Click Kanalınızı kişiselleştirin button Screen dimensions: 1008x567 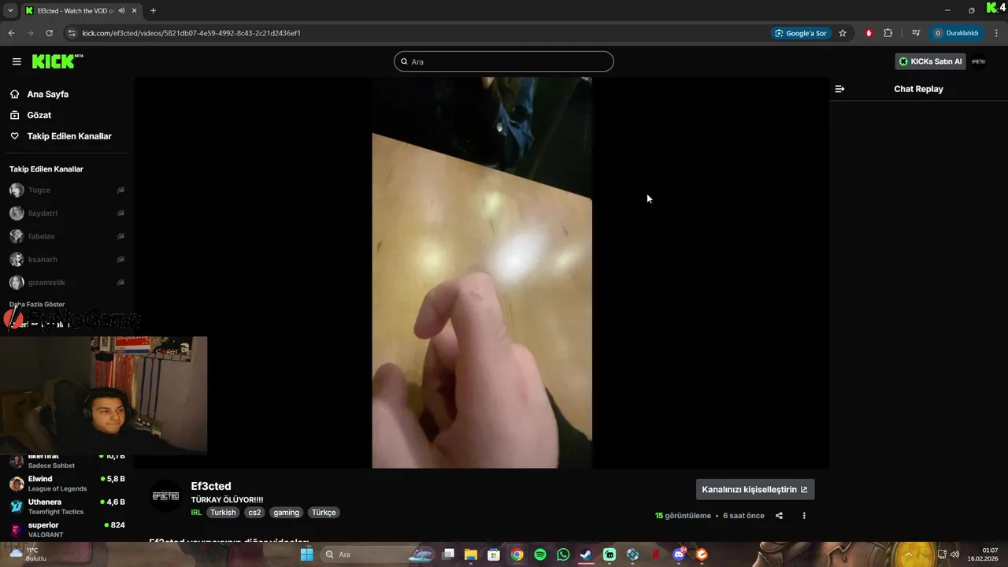click(755, 489)
